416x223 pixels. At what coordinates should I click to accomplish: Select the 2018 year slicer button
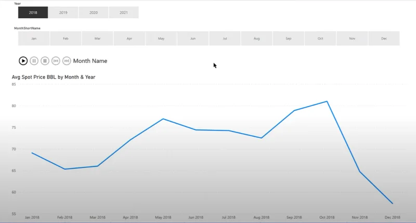click(x=33, y=12)
